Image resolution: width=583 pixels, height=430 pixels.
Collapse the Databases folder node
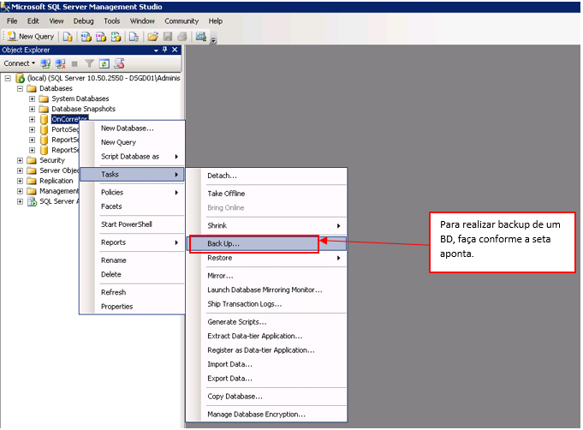pyautogui.click(x=20, y=88)
